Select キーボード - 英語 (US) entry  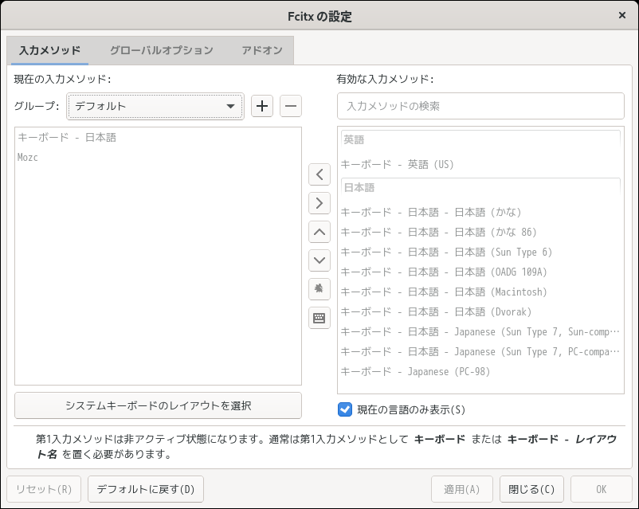pyautogui.click(x=480, y=164)
